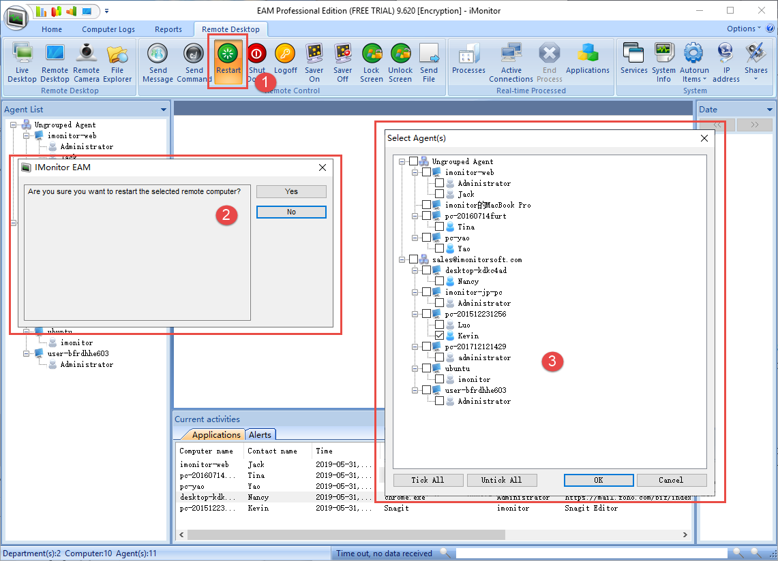The image size is (778, 561).
Task: Open Remote Desktop ribbon button
Action: coord(55,63)
